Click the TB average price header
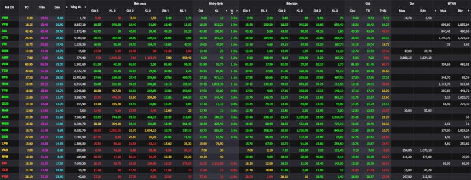The height and width of the screenshot is (180, 471). click(x=368, y=11)
